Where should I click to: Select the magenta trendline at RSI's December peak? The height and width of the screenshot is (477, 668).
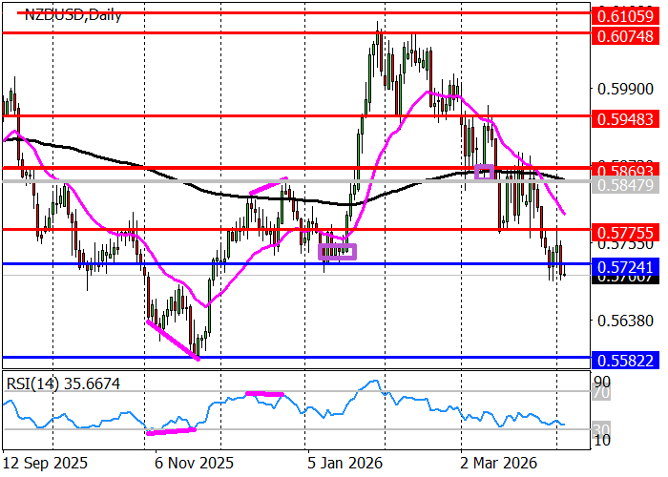[264, 393]
